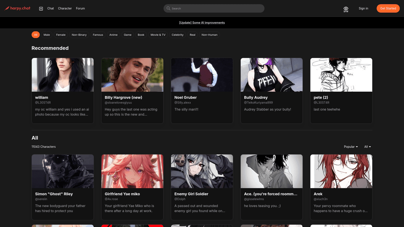The height and width of the screenshot is (227, 404).
Task: Click the william card title
Action: [x=42, y=98]
